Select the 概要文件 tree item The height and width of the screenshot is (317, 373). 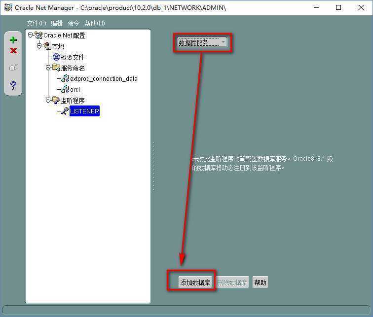click(x=73, y=57)
